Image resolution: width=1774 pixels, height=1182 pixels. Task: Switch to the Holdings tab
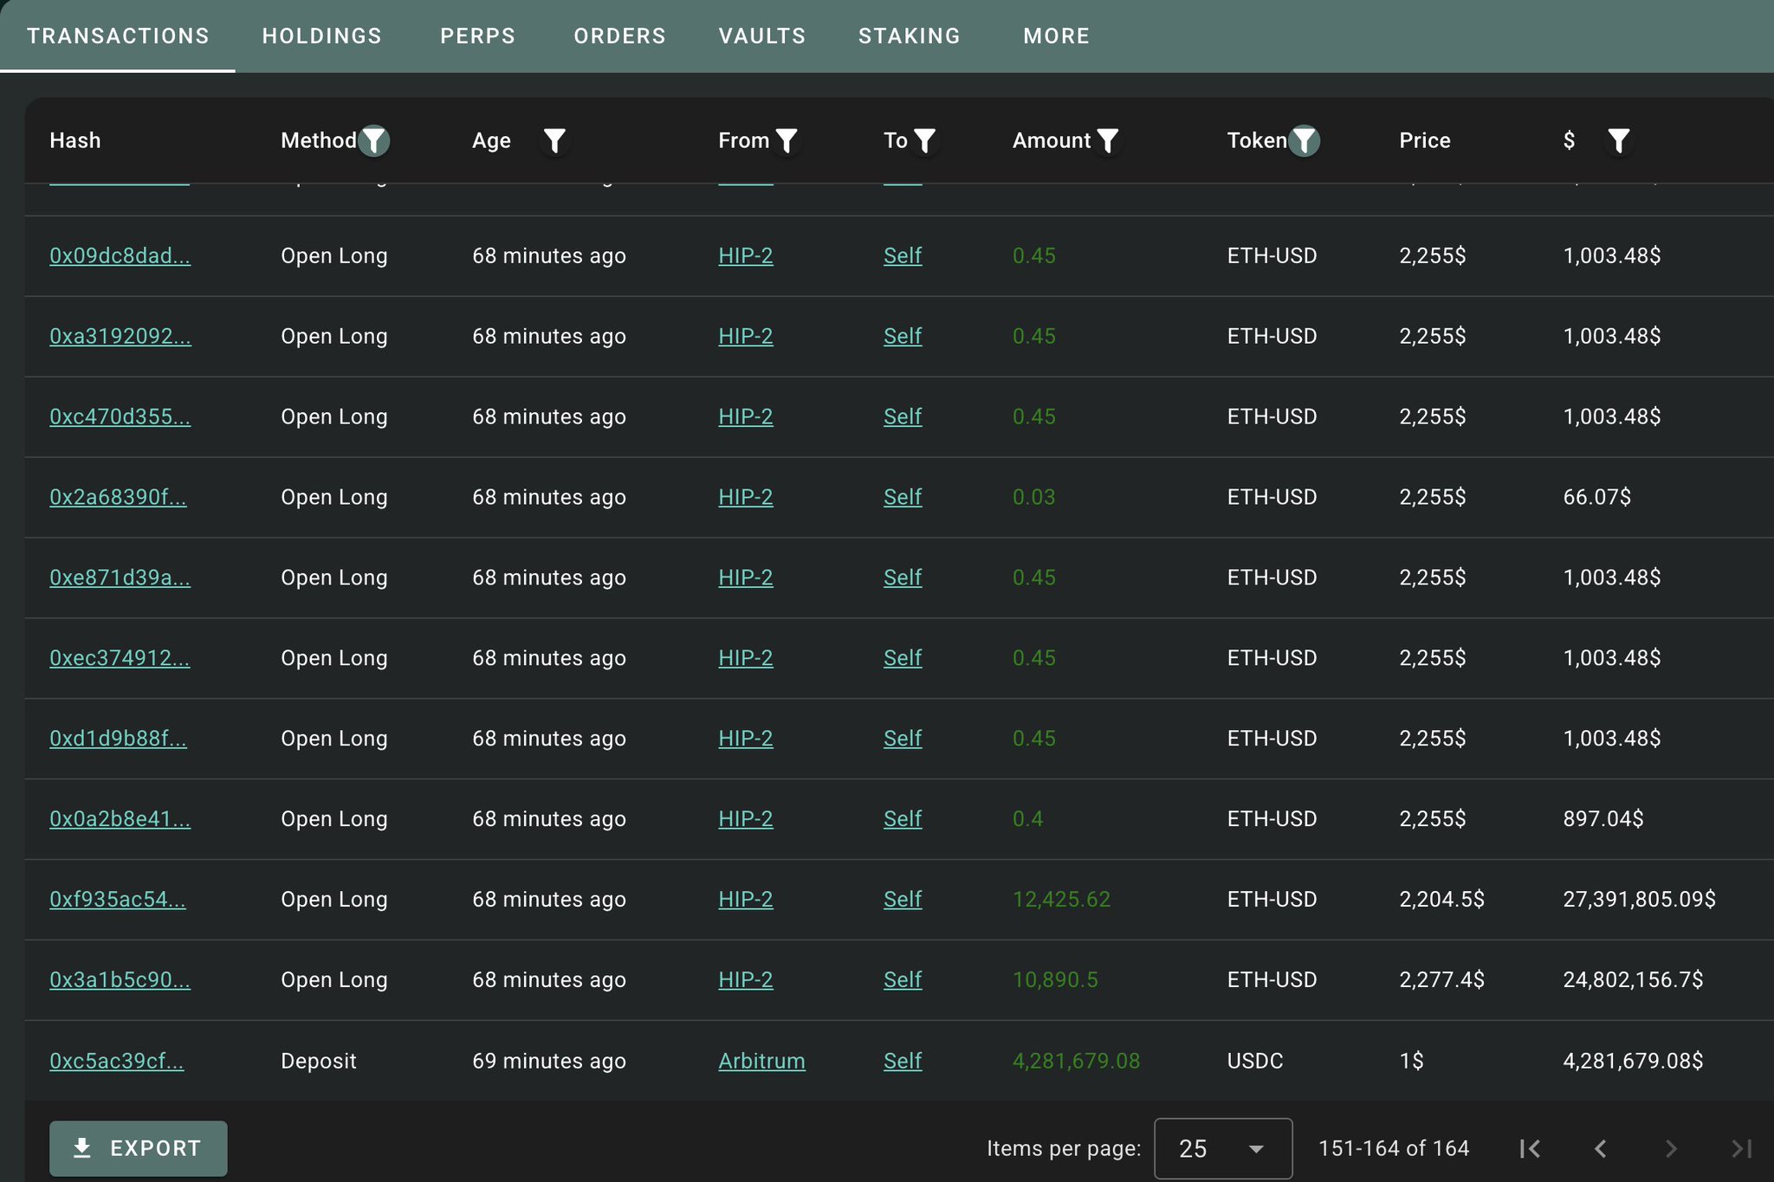[322, 36]
